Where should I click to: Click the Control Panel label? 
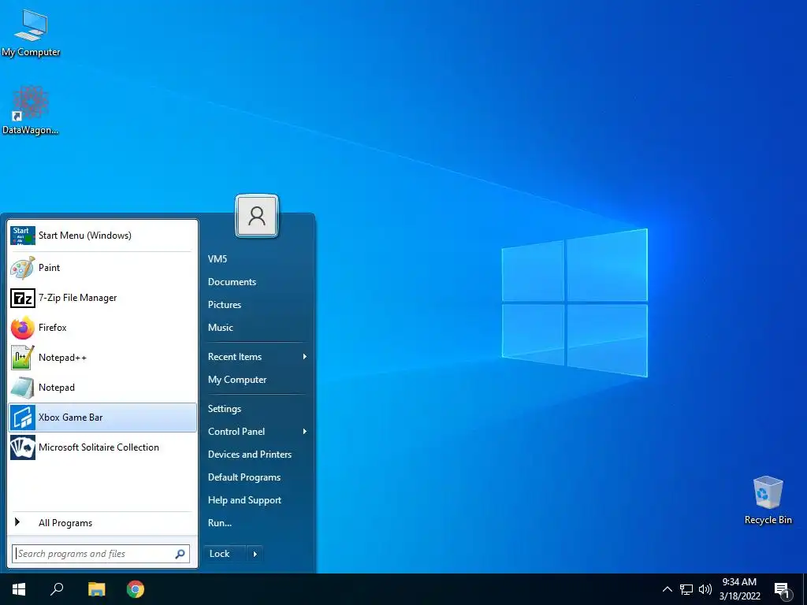point(236,431)
